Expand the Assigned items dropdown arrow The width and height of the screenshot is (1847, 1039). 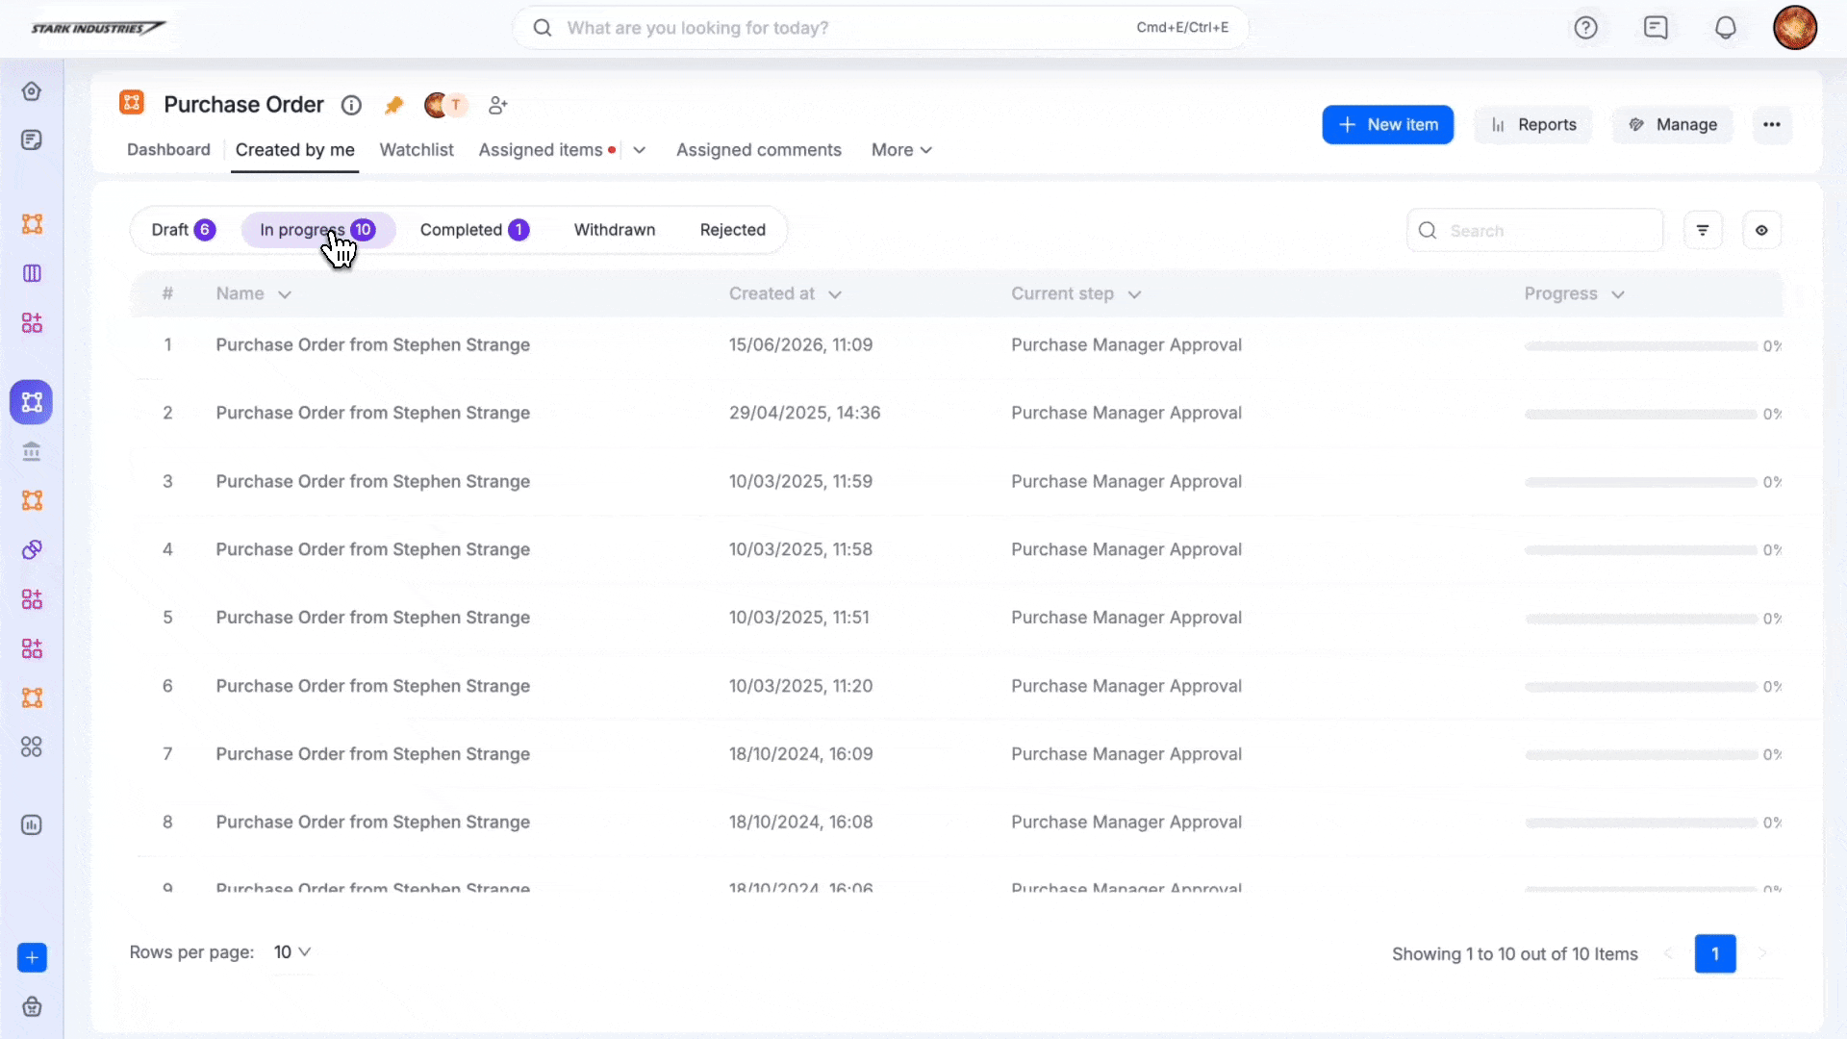coord(639,150)
